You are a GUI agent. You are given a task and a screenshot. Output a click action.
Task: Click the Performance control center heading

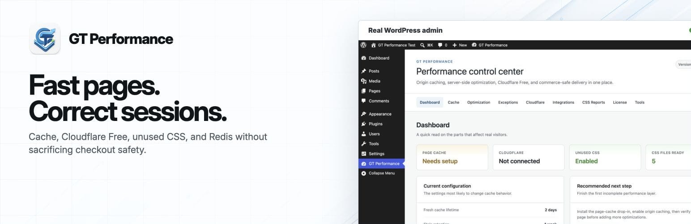[470, 71]
